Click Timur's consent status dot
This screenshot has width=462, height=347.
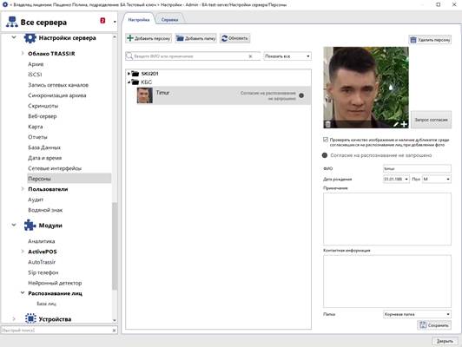tap(301, 95)
